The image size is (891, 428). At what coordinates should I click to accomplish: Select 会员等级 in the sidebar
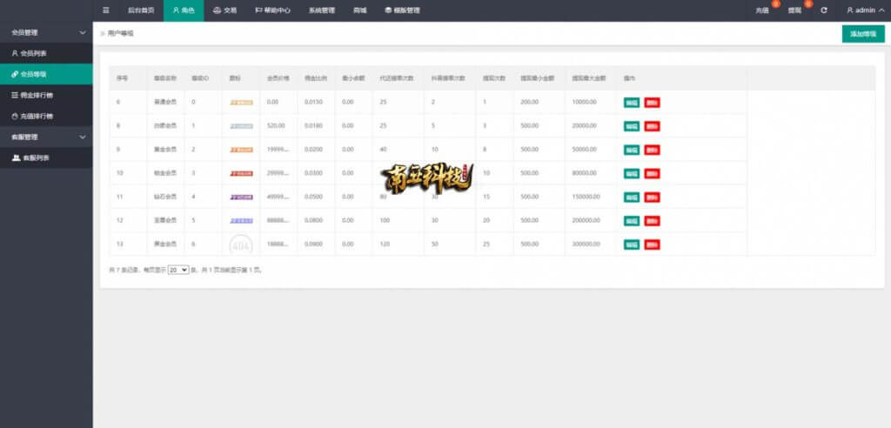(46, 74)
